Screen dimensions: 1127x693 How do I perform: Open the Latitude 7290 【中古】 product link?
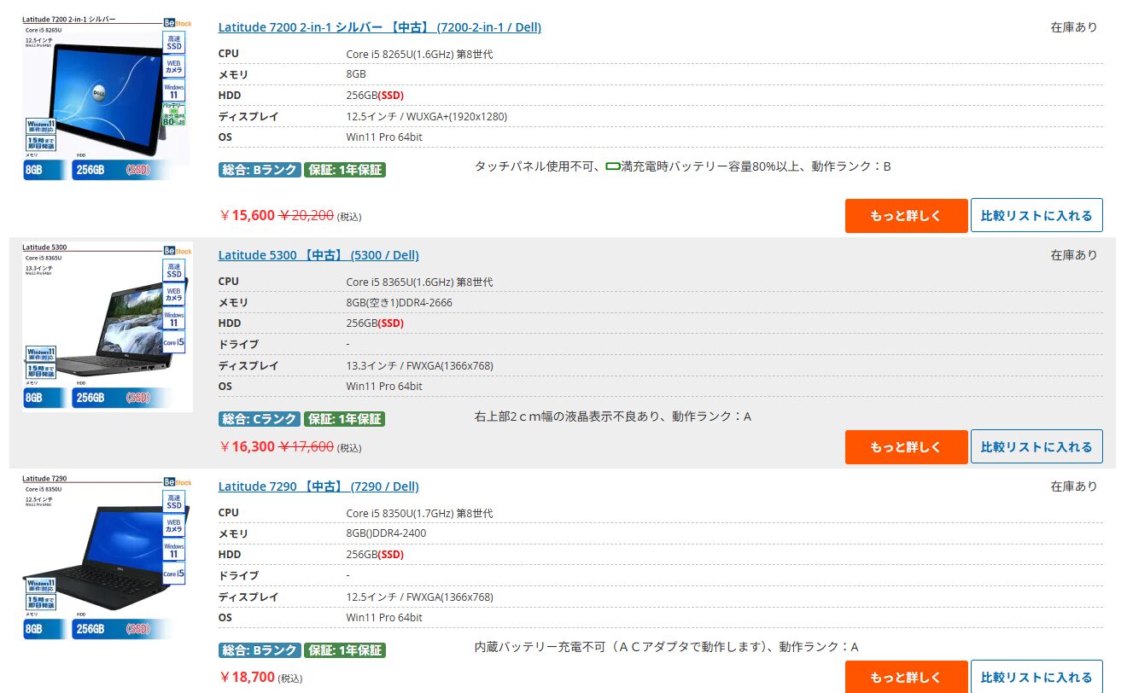click(x=318, y=486)
